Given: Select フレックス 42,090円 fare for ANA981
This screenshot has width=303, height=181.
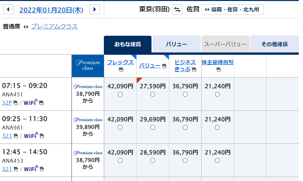Looking at the screenshot, I should coord(120,128).
